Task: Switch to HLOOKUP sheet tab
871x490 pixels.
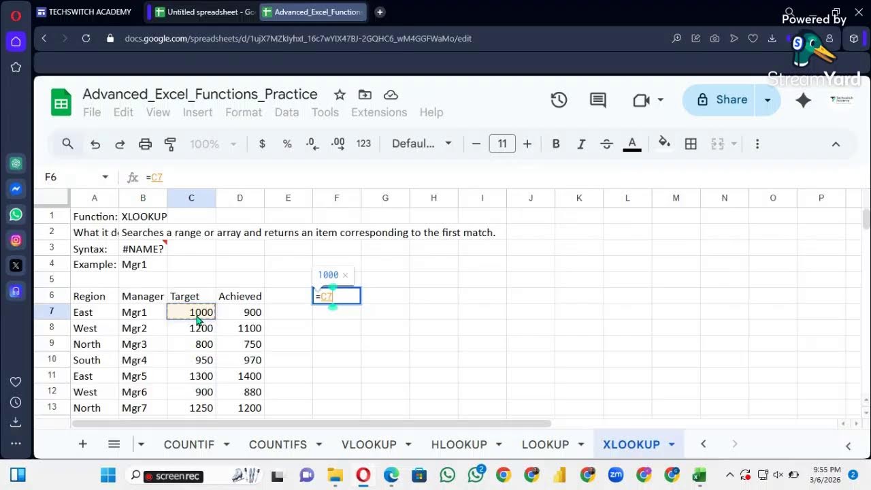Action: coord(459,444)
